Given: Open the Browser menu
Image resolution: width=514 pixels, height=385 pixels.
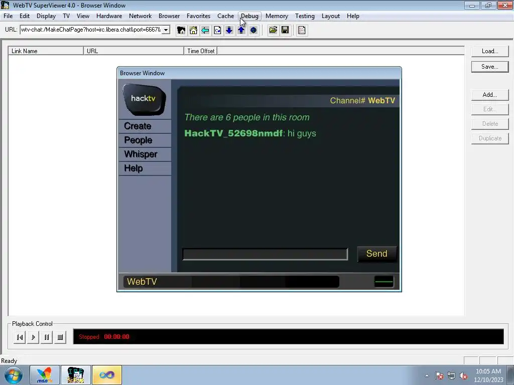Looking at the screenshot, I should coord(169,16).
